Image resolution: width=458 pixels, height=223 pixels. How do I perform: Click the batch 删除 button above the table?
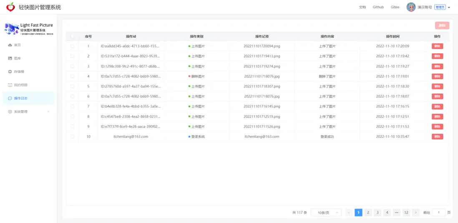[442, 26]
